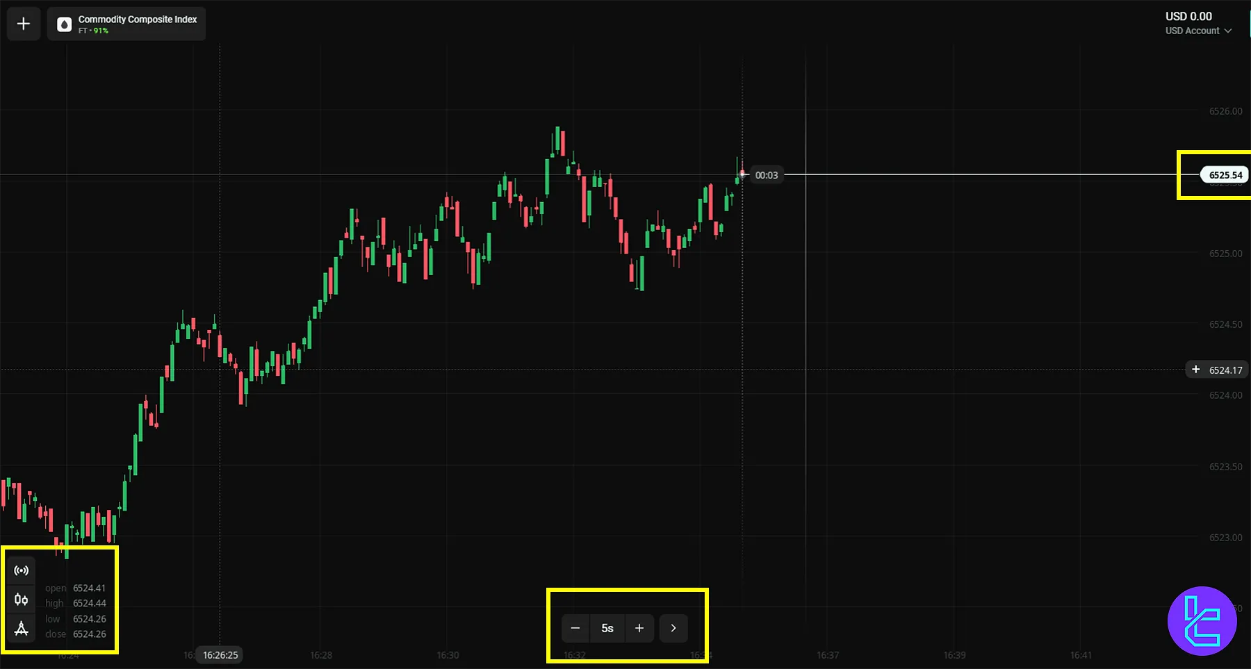The image size is (1251, 669).
Task: Add a new asset with plus button
Action: click(23, 24)
